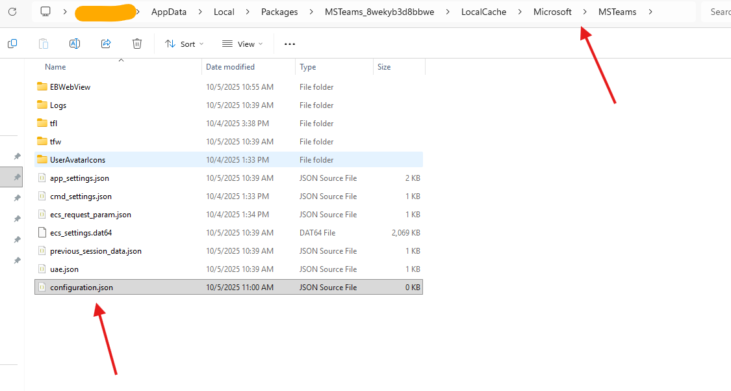Go to Packages breadcrumb segment
The image size is (731, 391).
[x=279, y=12]
